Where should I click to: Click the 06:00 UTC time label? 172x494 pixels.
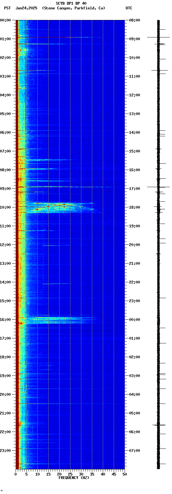pyautogui.click(x=135, y=432)
